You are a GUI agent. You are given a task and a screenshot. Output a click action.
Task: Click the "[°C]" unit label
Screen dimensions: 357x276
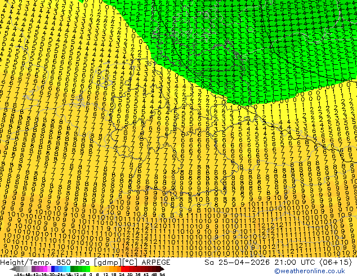[130, 262]
